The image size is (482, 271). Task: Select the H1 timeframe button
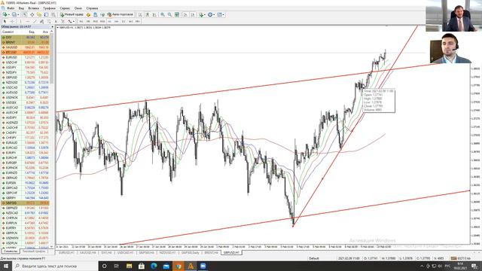(109, 22)
